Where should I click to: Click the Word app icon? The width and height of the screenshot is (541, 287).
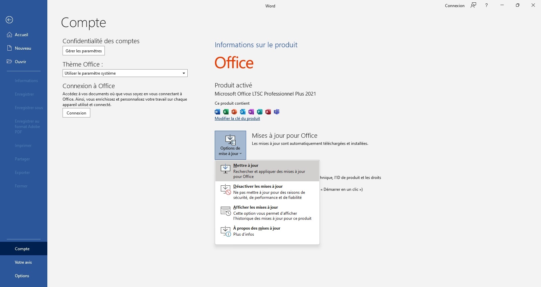[x=217, y=112]
